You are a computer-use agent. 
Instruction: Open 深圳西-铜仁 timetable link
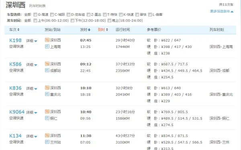pyautogui.click(x=219, y=118)
